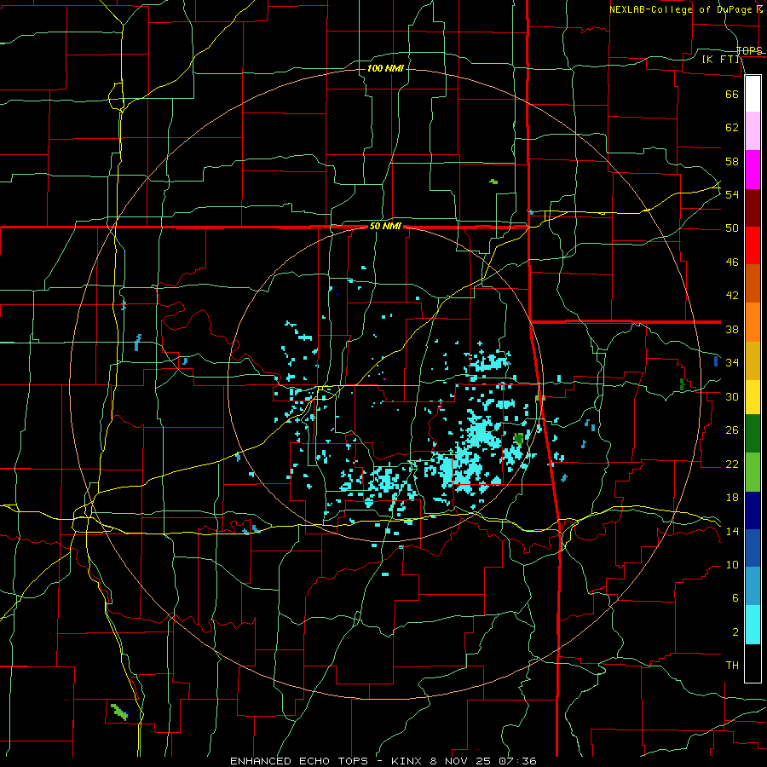
Task: Click the legend value 22
Action: (x=732, y=464)
